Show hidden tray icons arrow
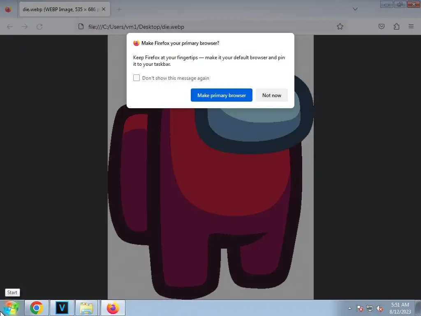Image resolution: width=421 pixels, height=316 pixels. 349,308
